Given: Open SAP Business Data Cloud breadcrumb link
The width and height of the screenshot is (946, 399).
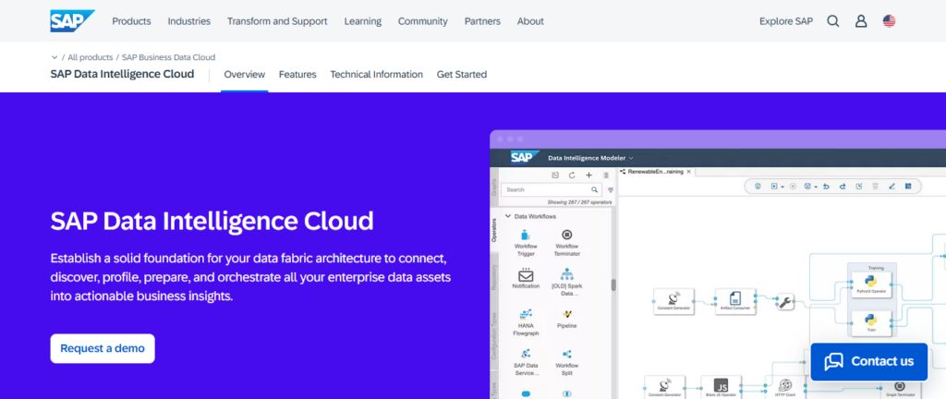Looking at the screenshot, I should click(x=168, y=57).
